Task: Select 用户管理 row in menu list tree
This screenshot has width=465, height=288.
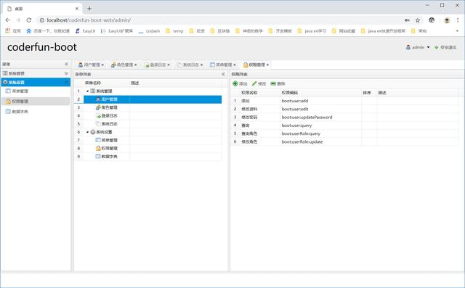Action: click(x=147, y=99)
